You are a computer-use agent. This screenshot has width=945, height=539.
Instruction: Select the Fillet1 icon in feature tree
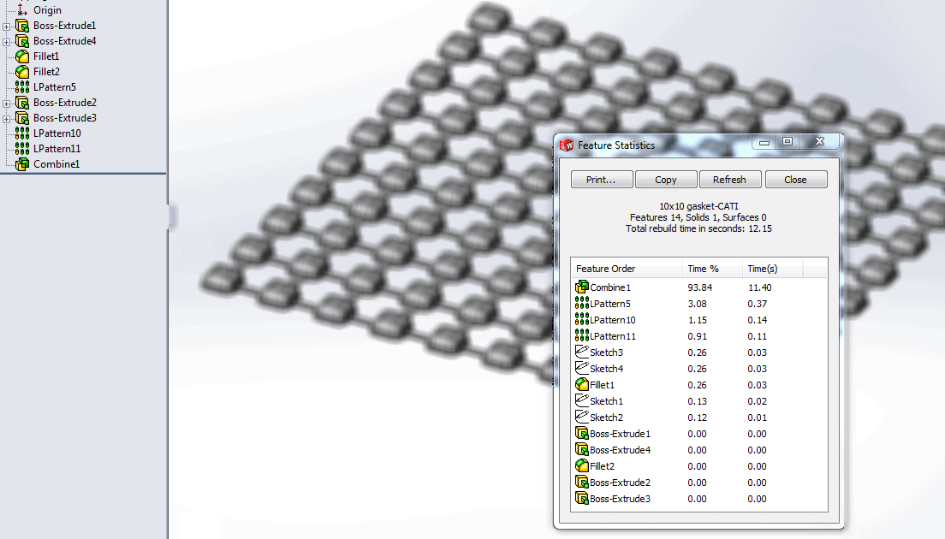tap(22, 56)
